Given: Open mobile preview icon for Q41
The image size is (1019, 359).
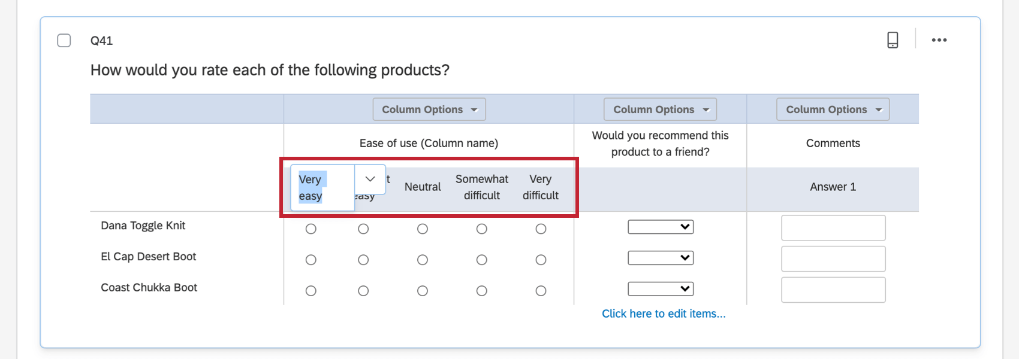Looking at the screenshot, I should pos(893,40).
